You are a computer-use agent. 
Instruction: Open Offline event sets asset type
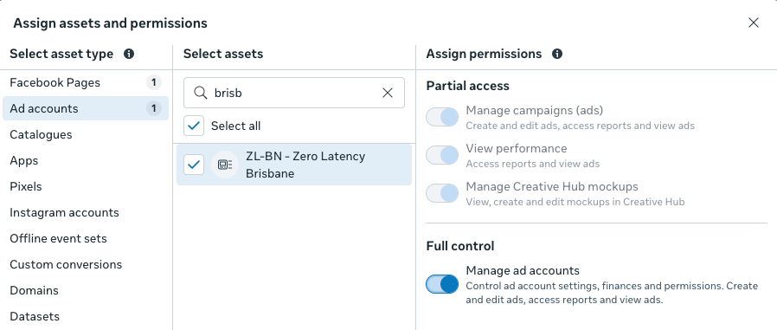point(86,238)
